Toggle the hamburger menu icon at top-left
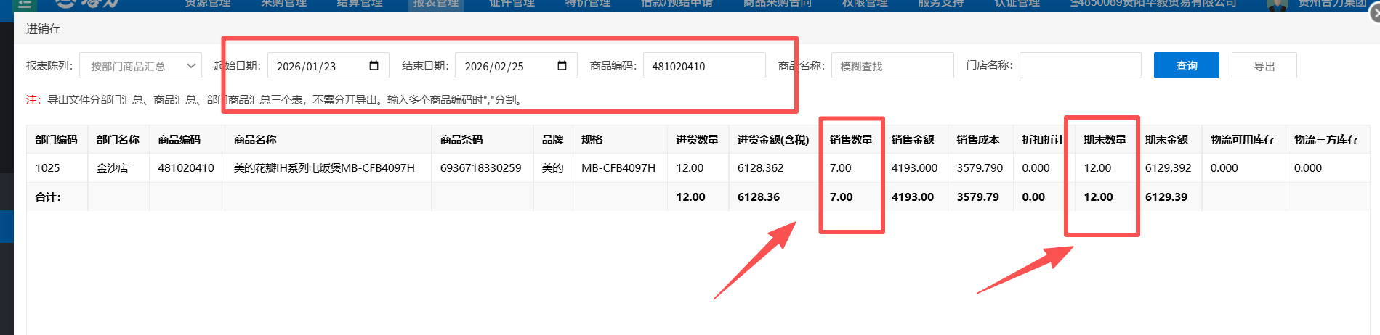The width and height of the screenshot is (1380, 335). pos(25,4)
